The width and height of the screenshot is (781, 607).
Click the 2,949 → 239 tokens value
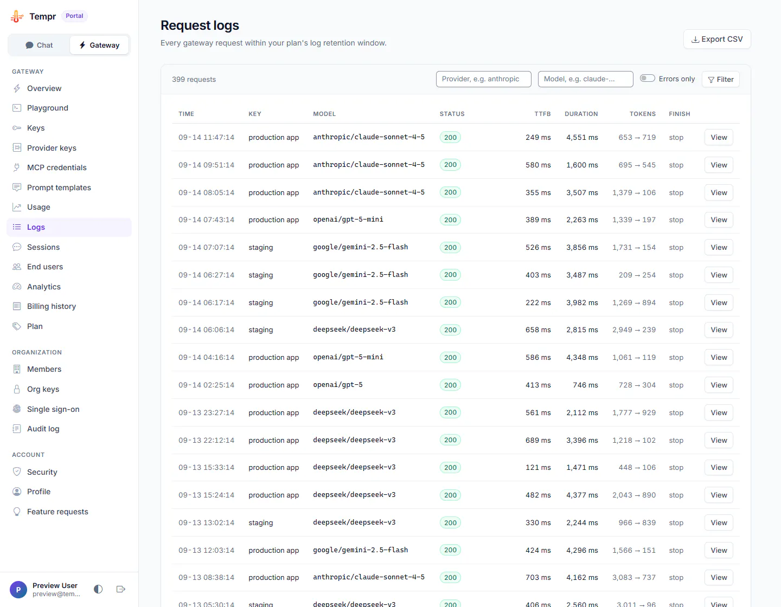(634, 330)
